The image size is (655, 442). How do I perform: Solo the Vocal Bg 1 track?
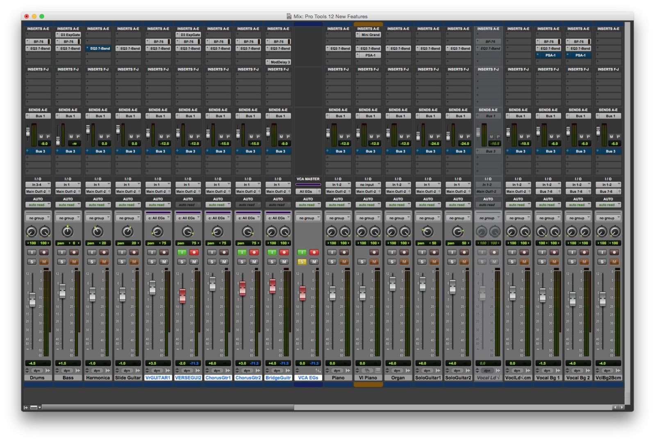542,262
